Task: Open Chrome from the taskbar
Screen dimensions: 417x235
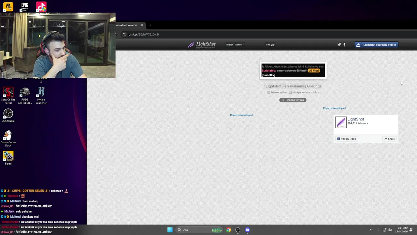Action: [228, 230]
